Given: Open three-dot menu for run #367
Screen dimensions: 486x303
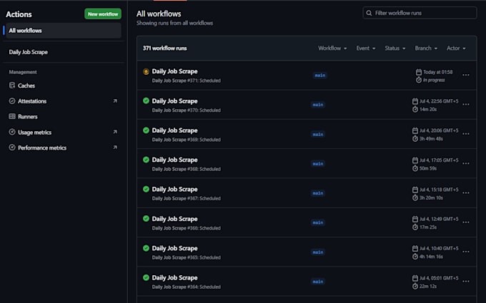Looking at the screenshot, I should pos(465,193).
